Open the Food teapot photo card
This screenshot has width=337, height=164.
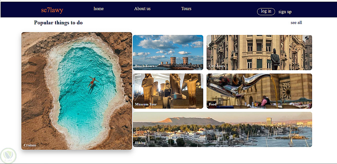(259, 91)
